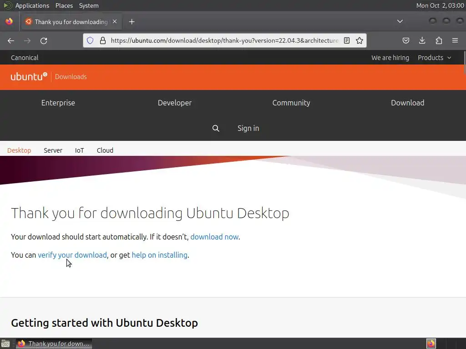Click the Thank you for down... taskbar button
Viewport: 466px width, 349px height.
[x=54, y=344]
